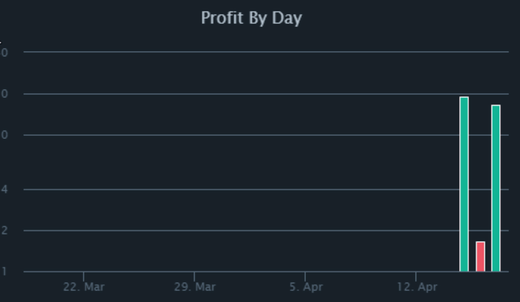Click the y-axis label 4
Screen dimensions: 520x302
(4, 189)
